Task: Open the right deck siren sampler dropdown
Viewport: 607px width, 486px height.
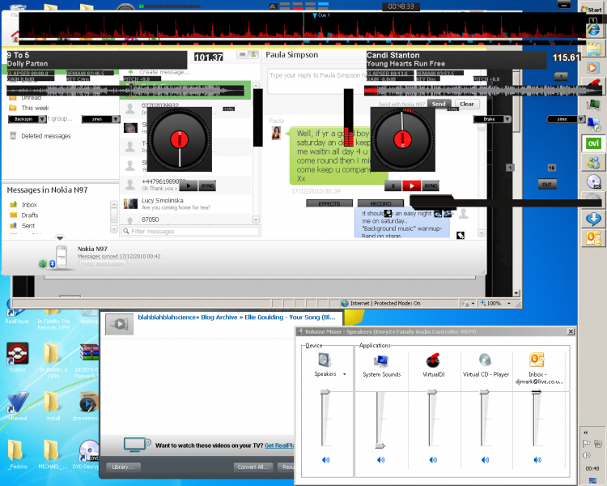Action: [566, 119]
